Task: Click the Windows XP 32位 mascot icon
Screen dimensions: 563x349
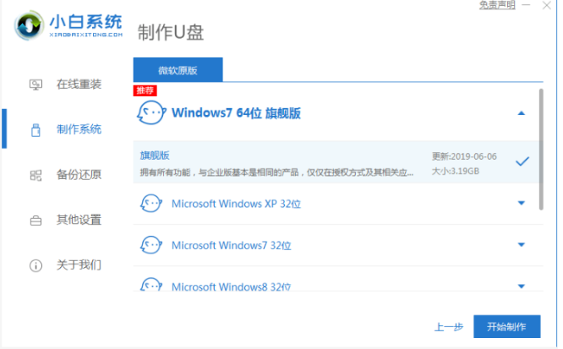Action: coord(151,203)
